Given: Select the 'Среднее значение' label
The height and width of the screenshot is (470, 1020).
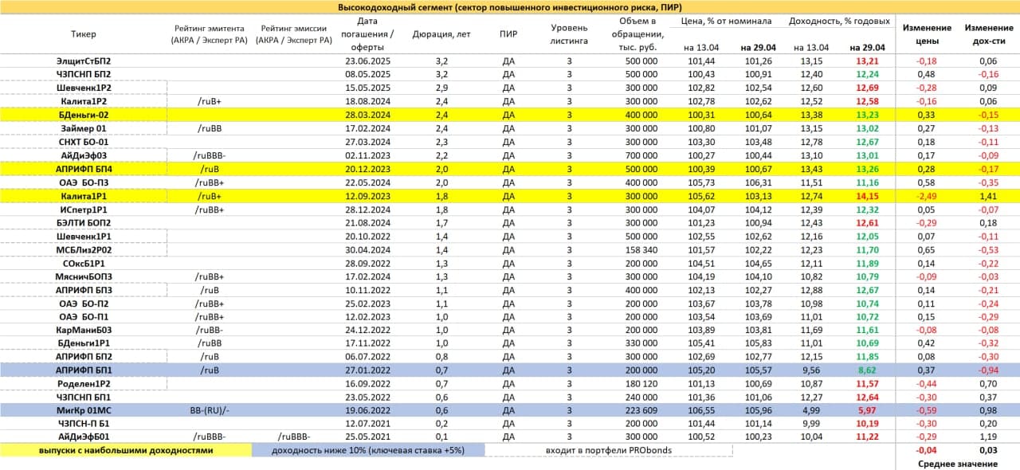Looking at the screenshot, I should coord(955,464).
